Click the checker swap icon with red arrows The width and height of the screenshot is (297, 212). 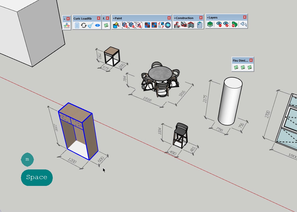161,25
